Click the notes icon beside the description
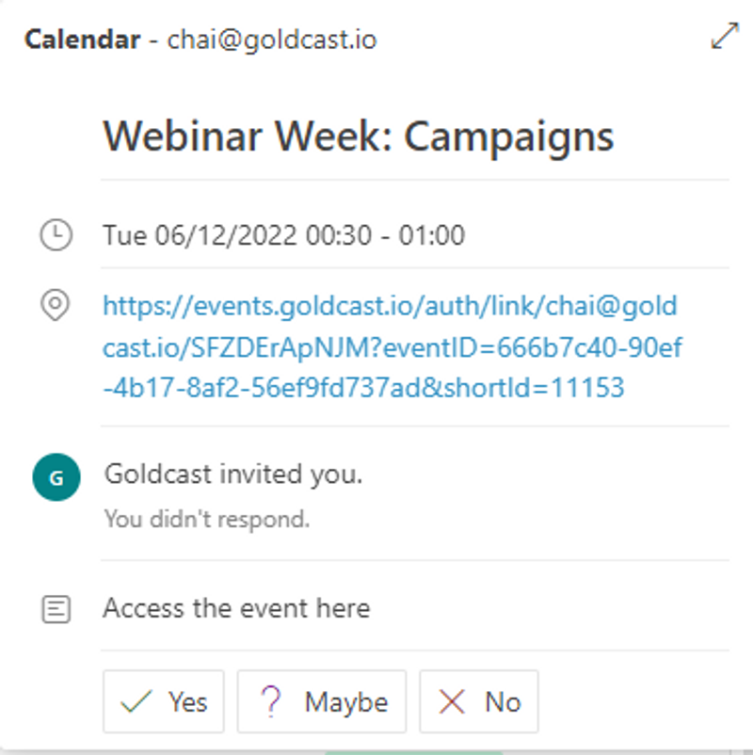 56,609
